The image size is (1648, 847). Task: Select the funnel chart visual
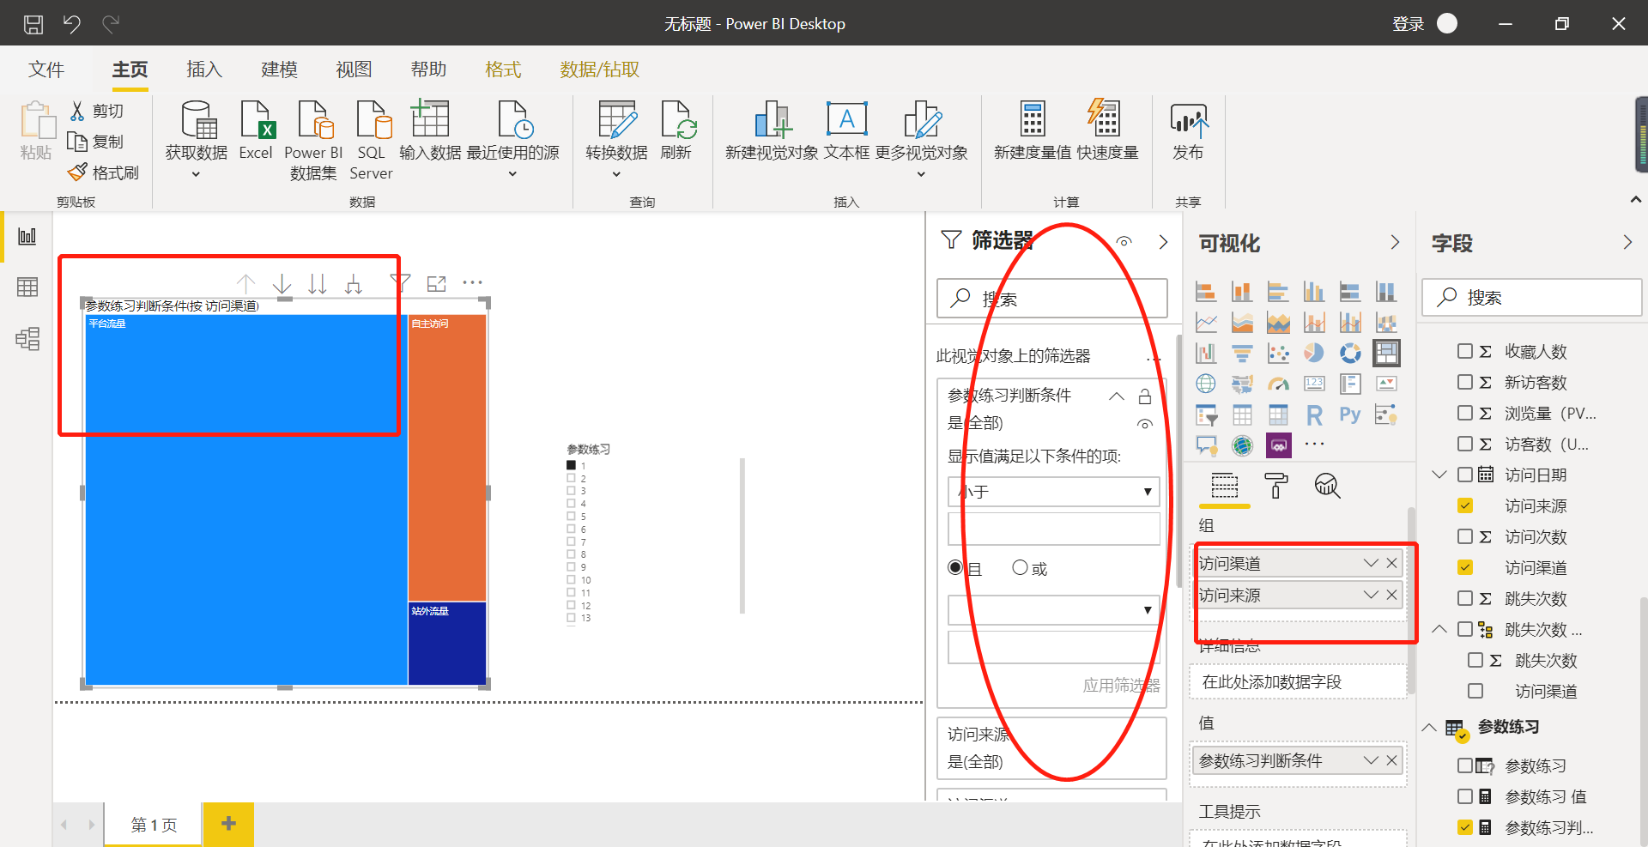(x=1242, y=354)
